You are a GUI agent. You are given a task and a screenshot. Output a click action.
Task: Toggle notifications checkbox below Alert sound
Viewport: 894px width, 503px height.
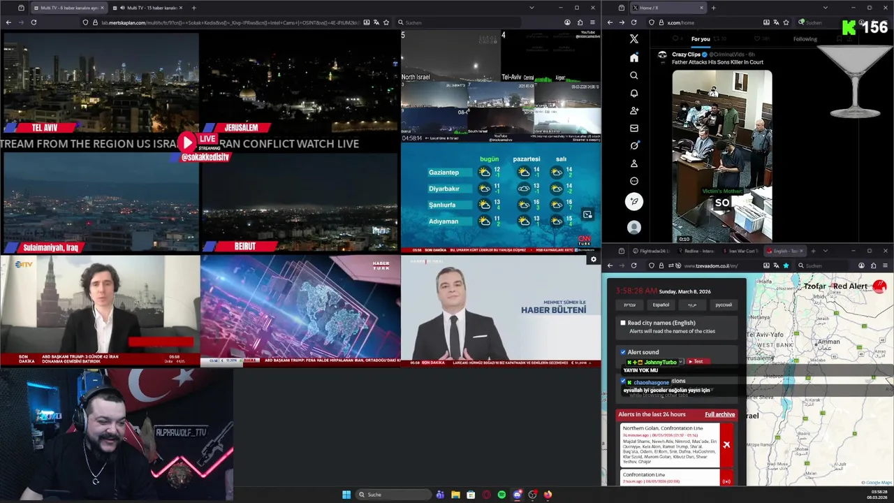click(x=623, y=381)
